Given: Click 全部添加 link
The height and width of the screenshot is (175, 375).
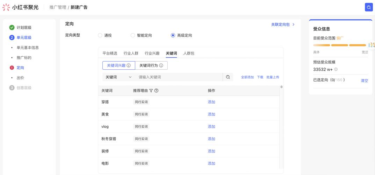Looking at the screenshot, I should [x=247, y=77].
